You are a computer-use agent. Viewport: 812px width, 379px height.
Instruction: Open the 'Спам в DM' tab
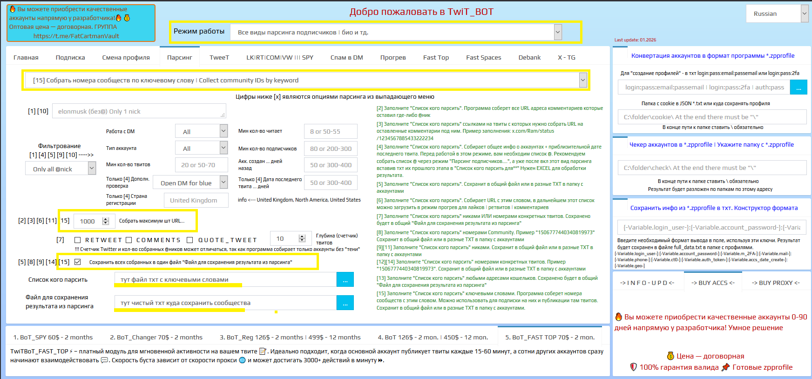(347, 57)
